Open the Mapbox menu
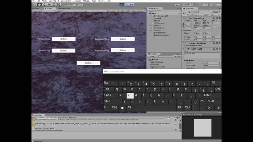 86,1
